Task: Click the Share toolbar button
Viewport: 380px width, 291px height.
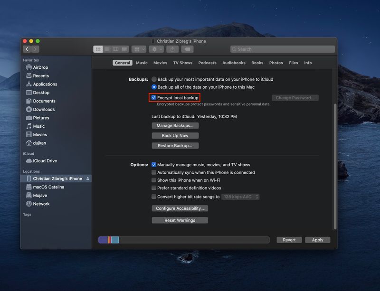Action: (x=172, y=49)
